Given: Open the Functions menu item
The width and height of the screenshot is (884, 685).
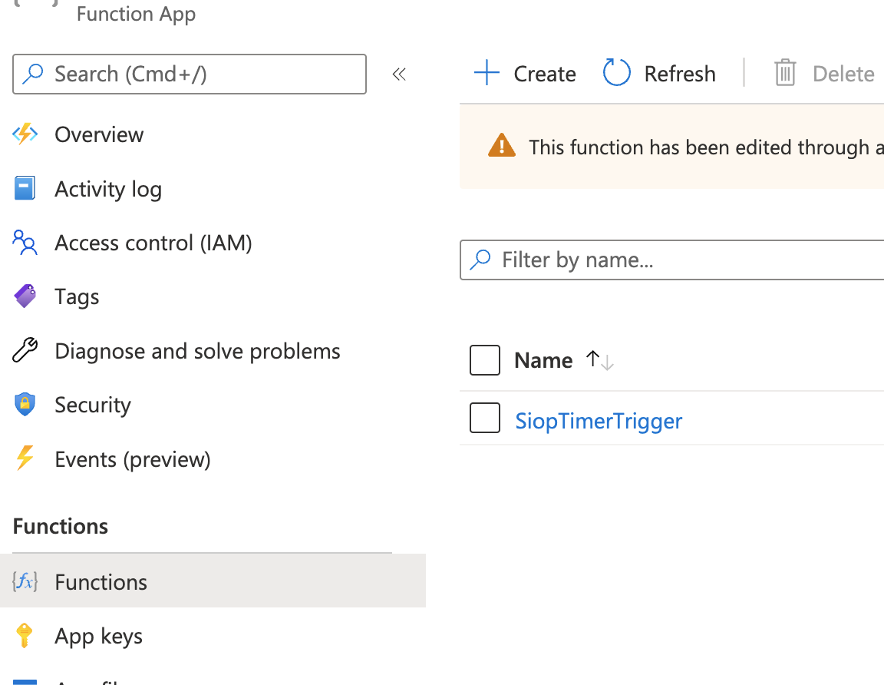Looking at the screenshot, I should pos(101,582).
